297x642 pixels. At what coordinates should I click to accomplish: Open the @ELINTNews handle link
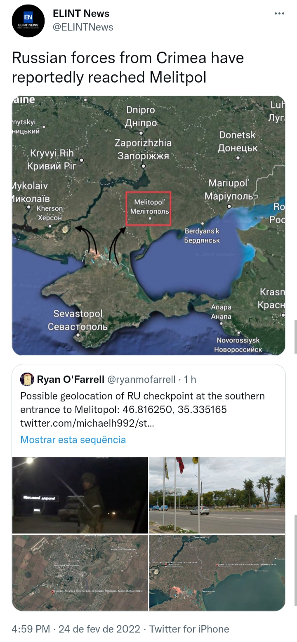click(x=83, y=27)
